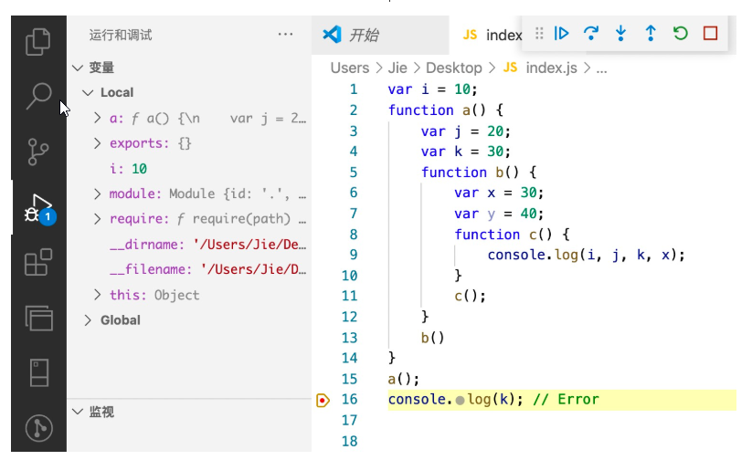Image resolution: width=752 pixels, height=460 pixels.
Task: Click the 'function b() {' code line
Action: pyautogui.click(x=479, y=172)
